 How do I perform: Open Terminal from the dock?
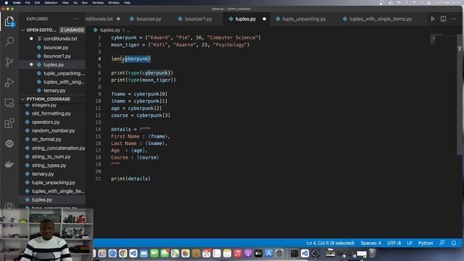tap(294, 253)
